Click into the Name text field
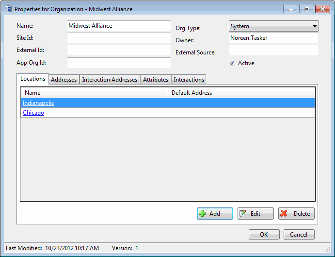335x257 pixels. [119, 26]
